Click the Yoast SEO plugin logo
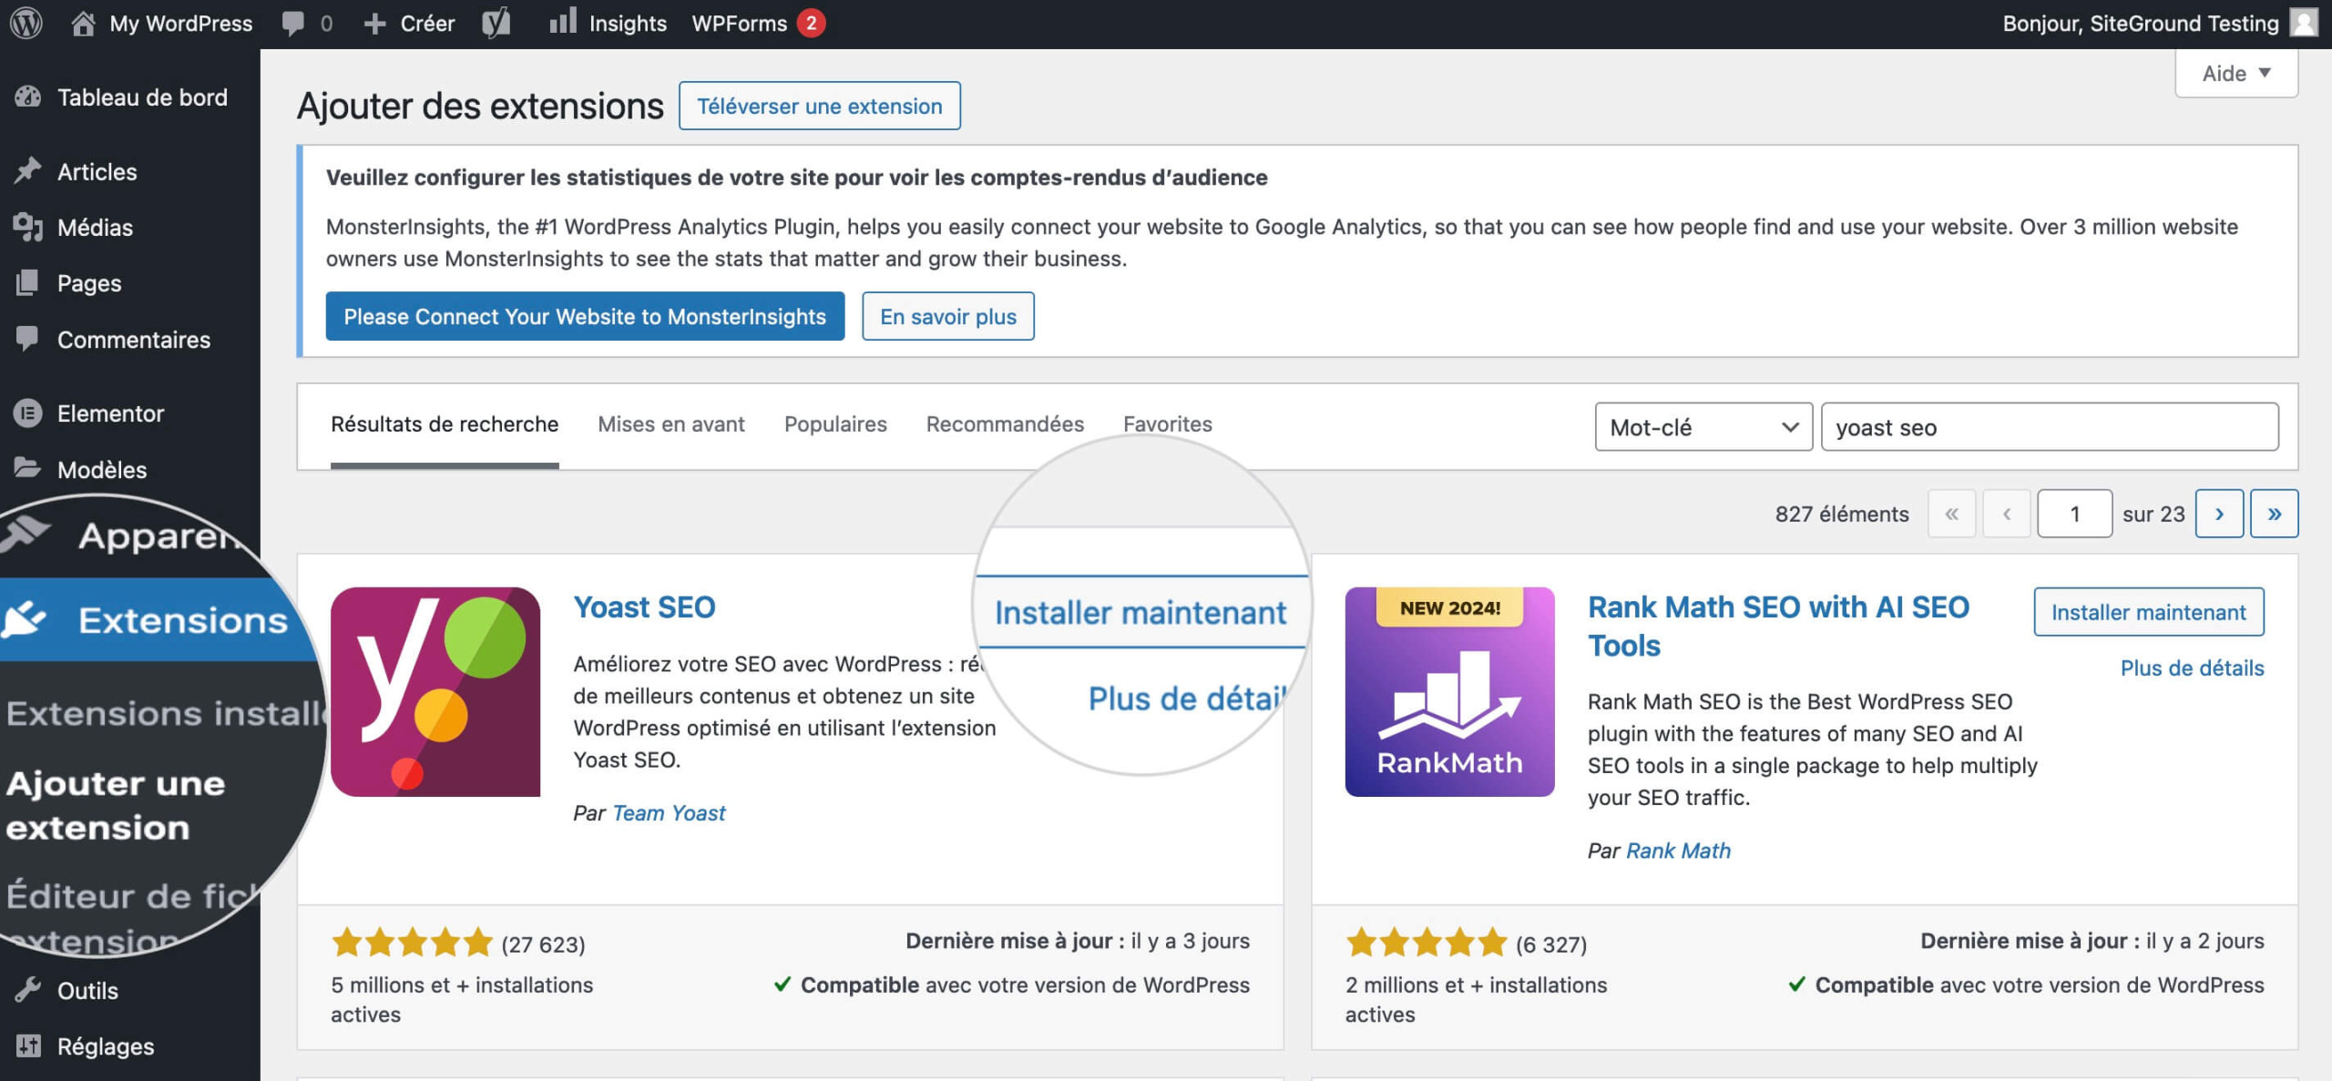This screenshot has height=1081, width=2332. (x=435, y=691)
